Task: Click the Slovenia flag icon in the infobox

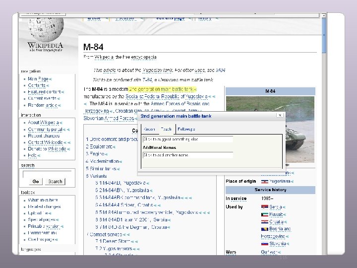Action: [x=265, y=244]
